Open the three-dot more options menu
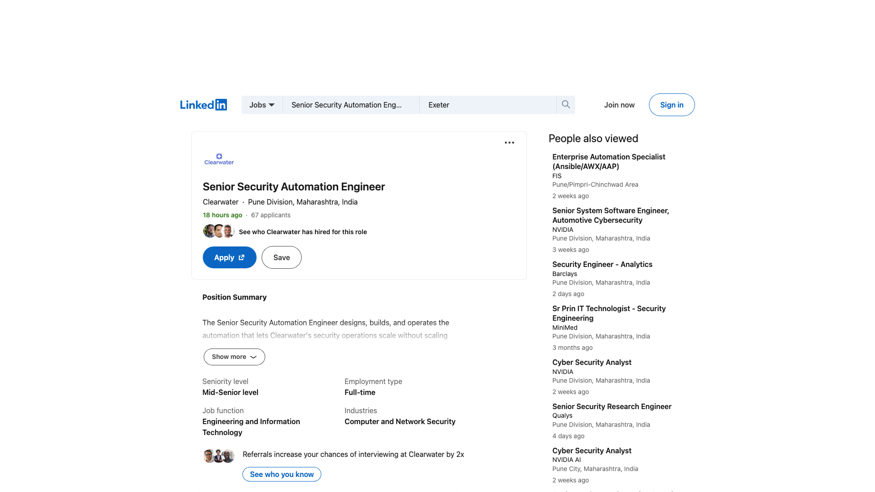This screenshot has width=875, height=492. 510,143
